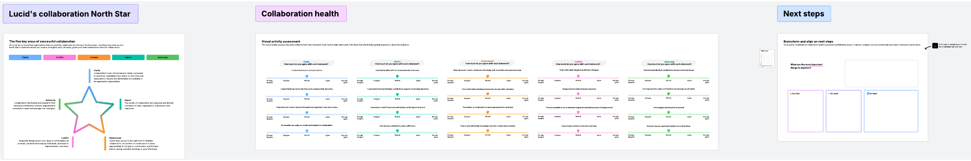Click "The five key areas of successful collaboration" heading
This screenshot has width=971, height=161.
click(x=42, y=41)
